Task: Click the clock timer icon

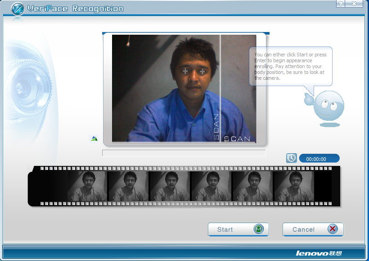Action: (x=291, y=158)
